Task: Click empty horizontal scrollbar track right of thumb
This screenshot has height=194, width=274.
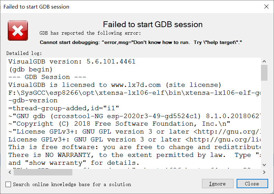Action: tap(165, 172)
